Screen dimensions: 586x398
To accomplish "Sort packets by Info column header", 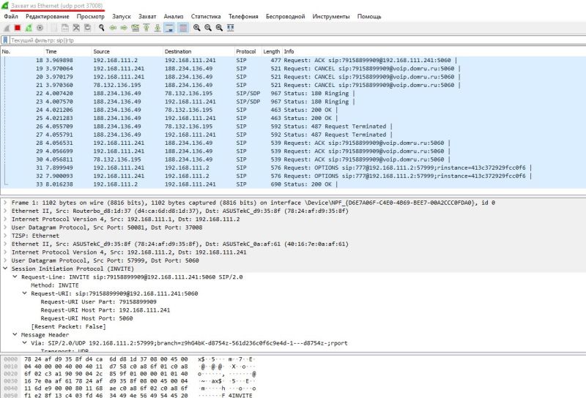I will coord(434,51).
